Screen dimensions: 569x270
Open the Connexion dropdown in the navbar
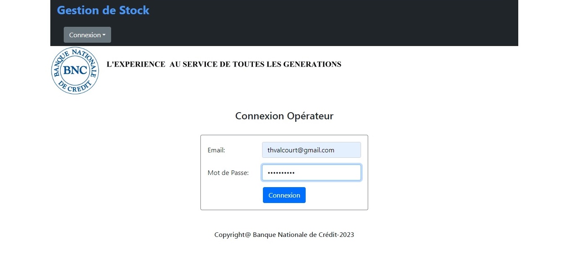[x=85, y=35]
